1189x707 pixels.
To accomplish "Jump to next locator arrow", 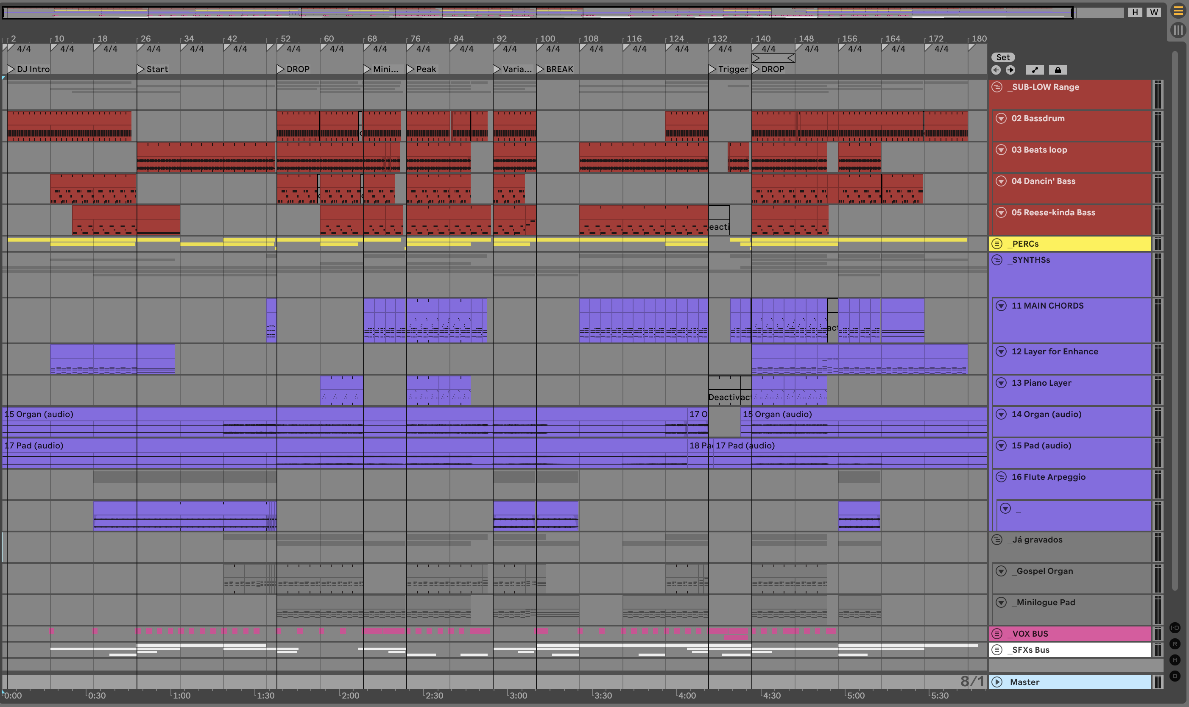I will tap(1010, 70).
